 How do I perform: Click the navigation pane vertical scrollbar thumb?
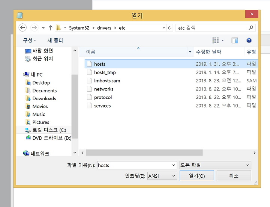(75, 106)
